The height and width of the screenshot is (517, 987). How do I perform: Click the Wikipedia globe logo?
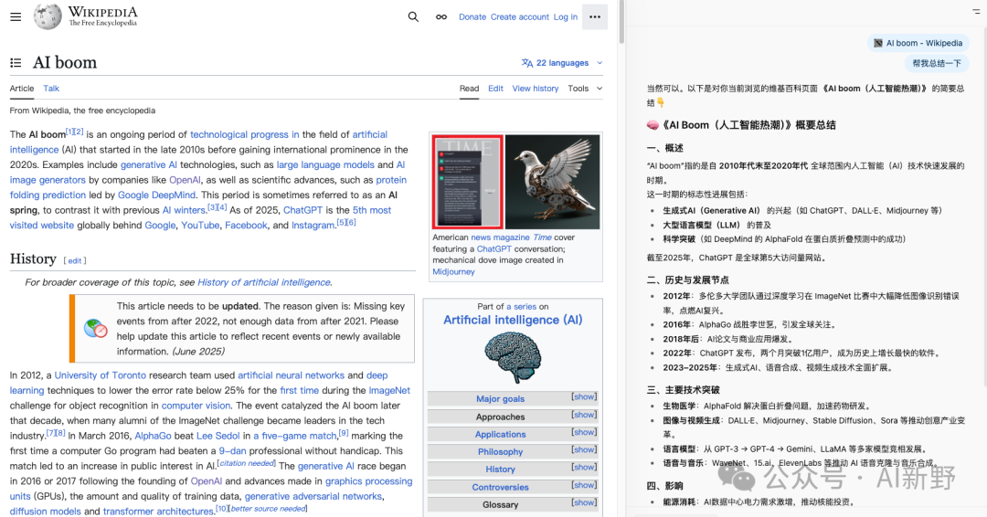tap(48, 16)
